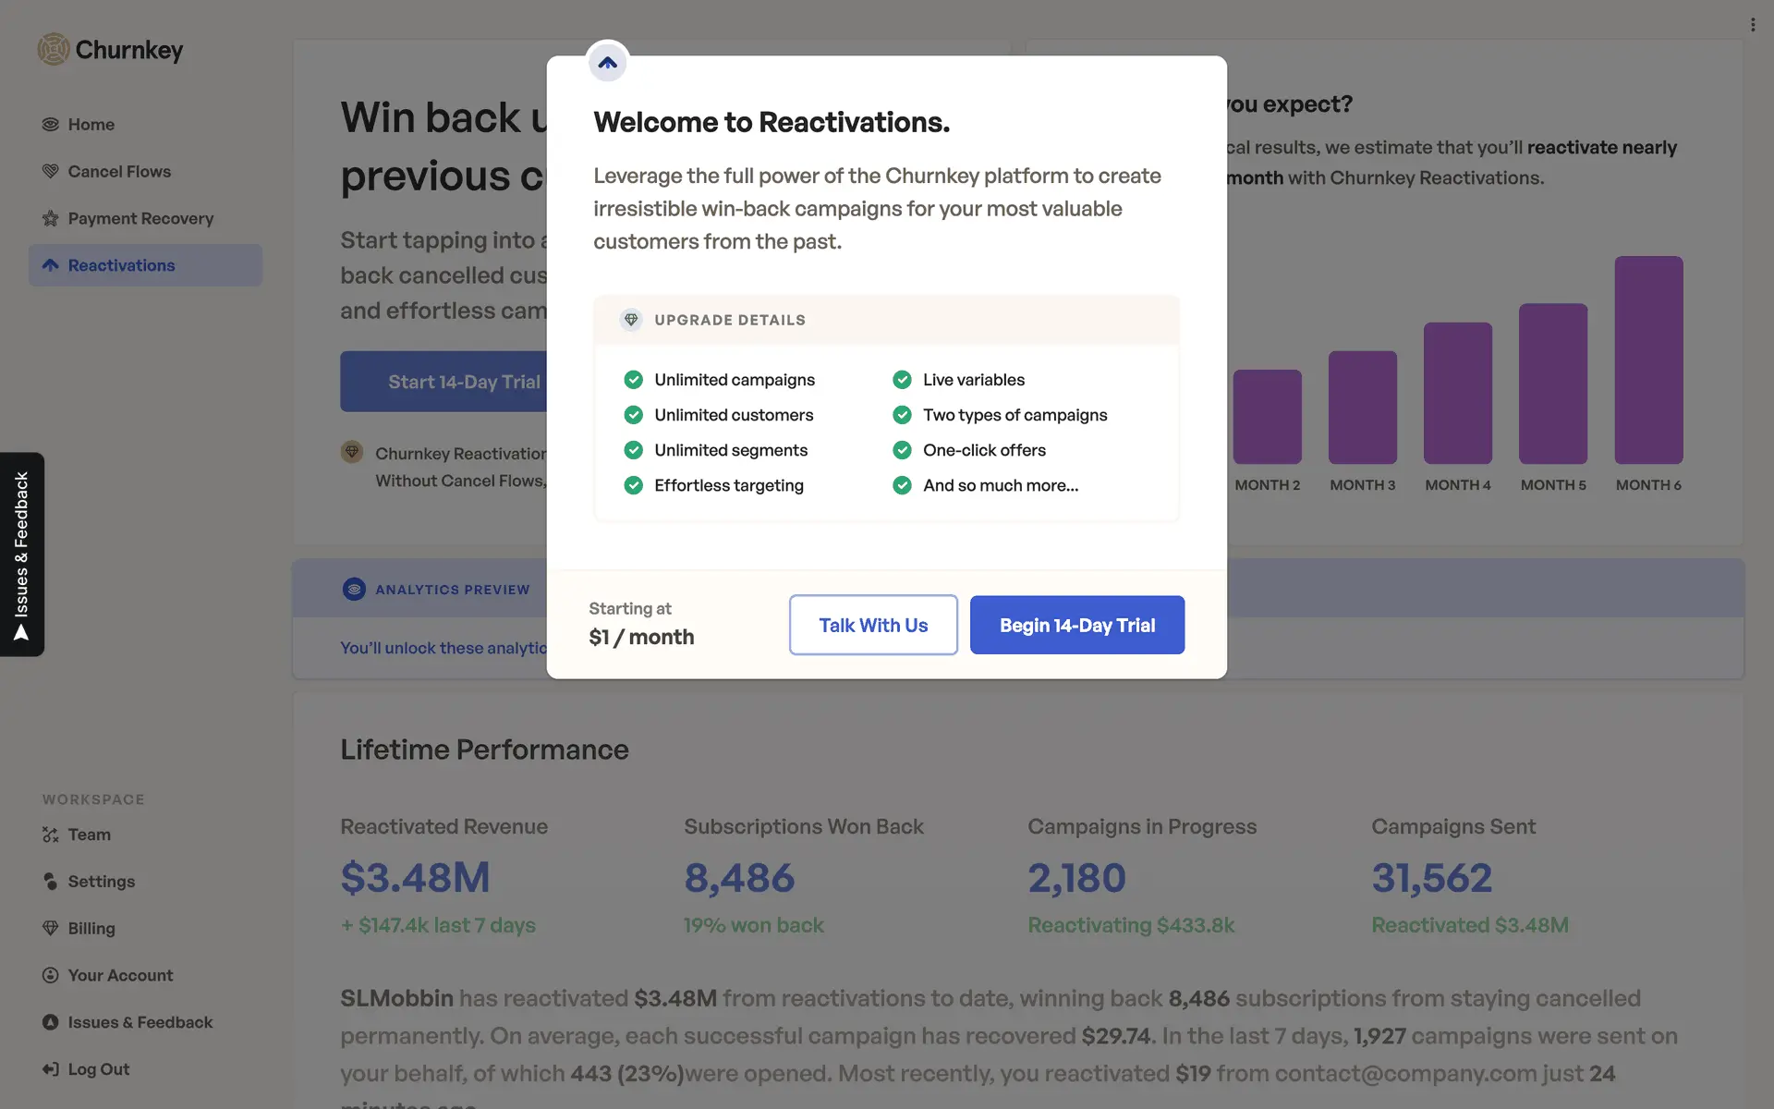Open the three-dot menu at top right
This screenshot has width=1774, height=1109.
pos(1752,25)
